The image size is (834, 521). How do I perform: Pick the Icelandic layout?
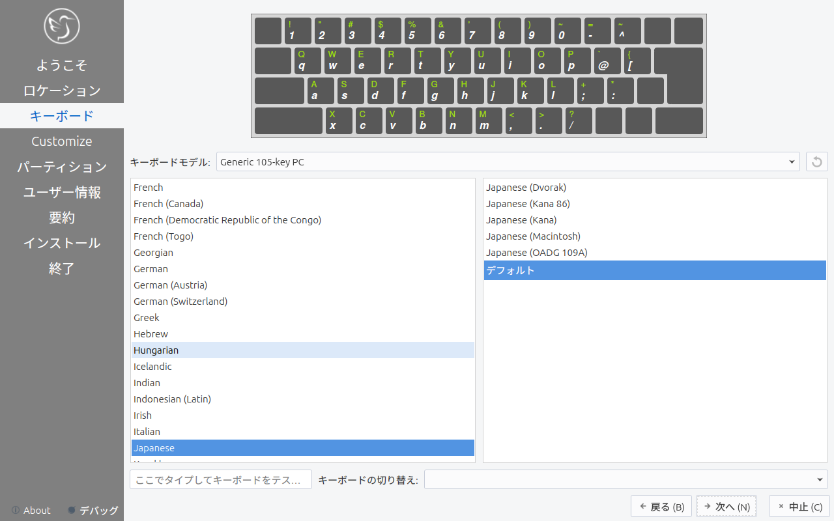(x=303, y=367)
